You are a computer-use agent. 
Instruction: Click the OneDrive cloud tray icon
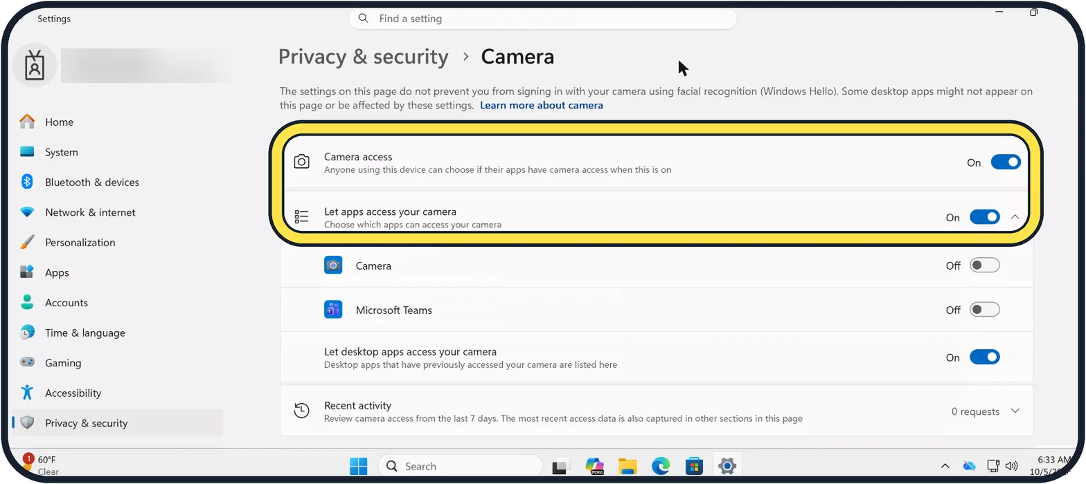[970, 466]
